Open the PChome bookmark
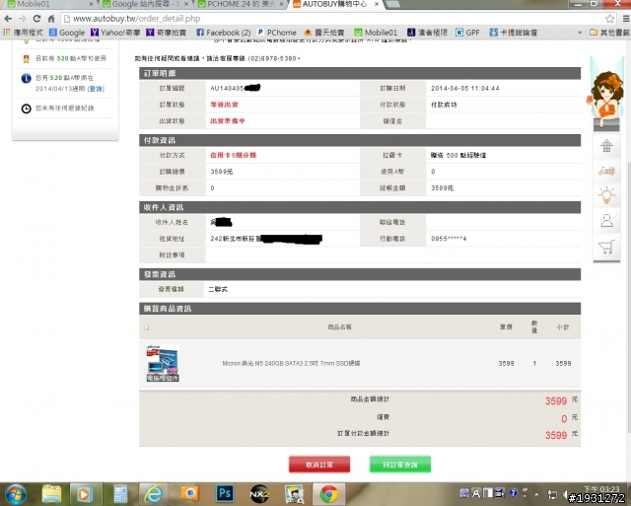The height and width of the screenshot is (506, 631). [x=276, y=33]
